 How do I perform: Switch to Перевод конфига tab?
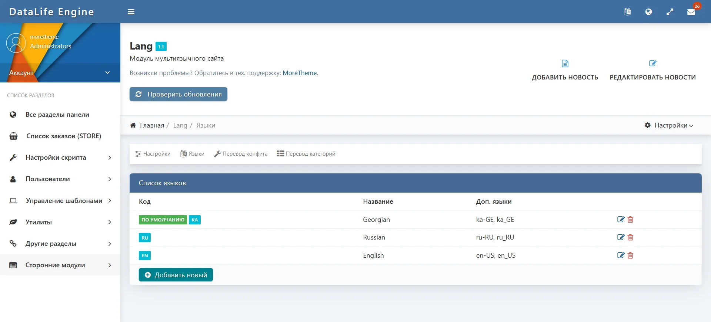(x=241, y=154)
